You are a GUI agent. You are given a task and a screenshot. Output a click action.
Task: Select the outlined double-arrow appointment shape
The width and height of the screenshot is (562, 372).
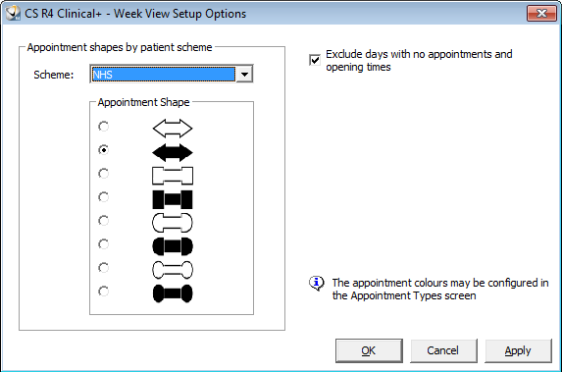coord(173,129)
